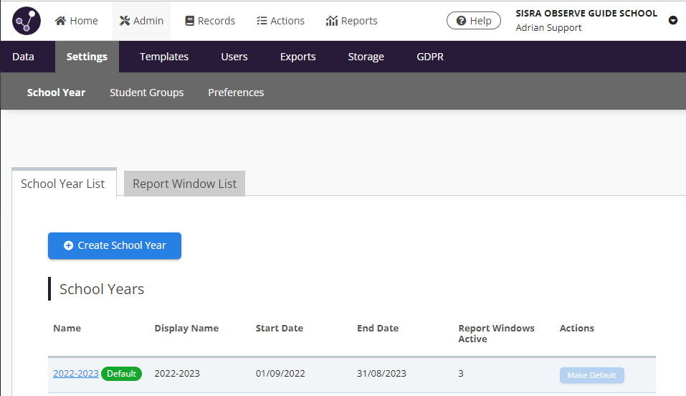Open the Templates menu item
This screenshot has height=396, width=686.
(164, 57)
